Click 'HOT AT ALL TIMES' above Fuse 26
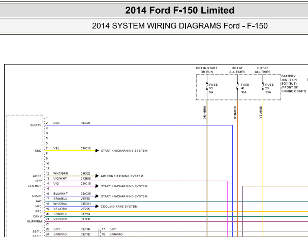308x237 pixels. tap(263, 70)
